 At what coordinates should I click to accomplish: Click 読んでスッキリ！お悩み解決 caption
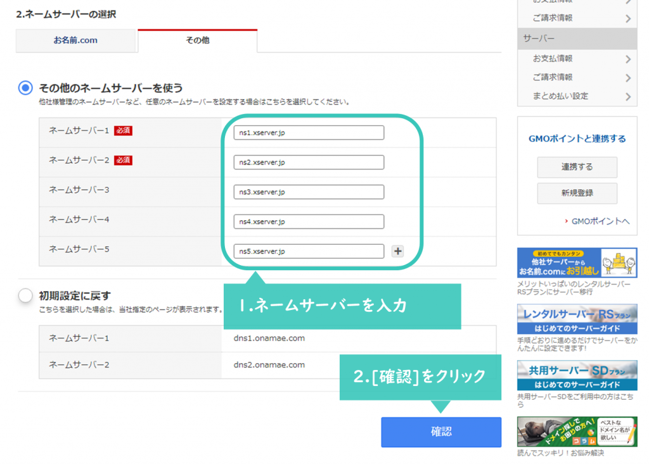click(x=560, y=453)
